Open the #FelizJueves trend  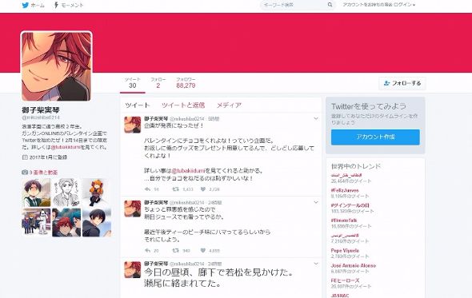[345, 190]
